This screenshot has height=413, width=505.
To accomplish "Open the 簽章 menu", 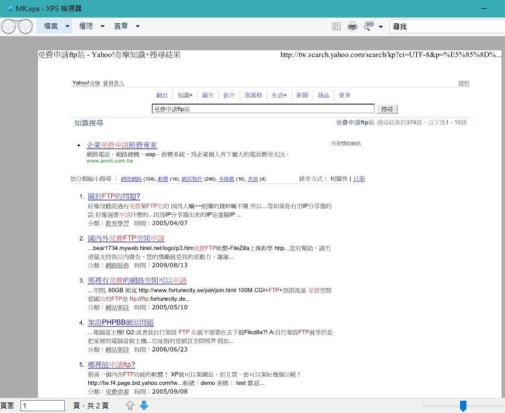I will [121, 26].
